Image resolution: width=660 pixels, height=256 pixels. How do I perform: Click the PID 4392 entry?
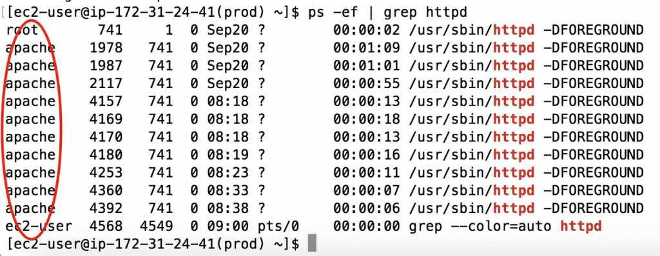[106, 208]
